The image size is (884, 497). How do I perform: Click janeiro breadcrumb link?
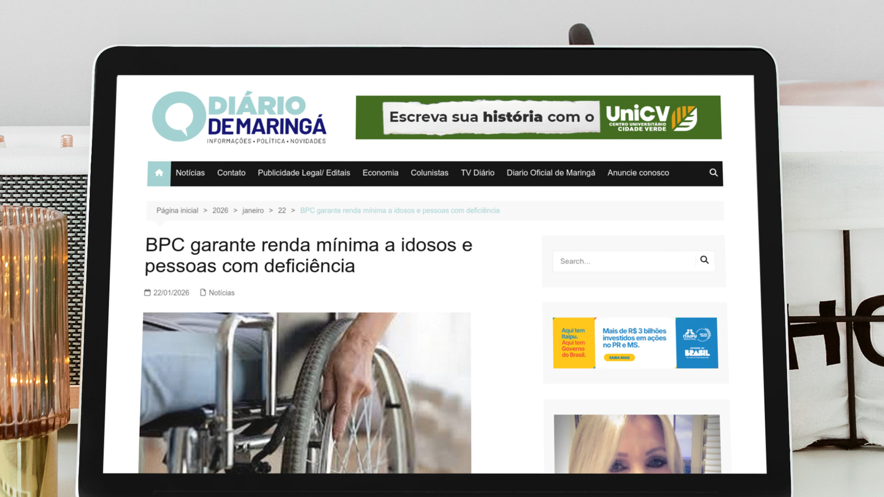(x=253, y=211)
